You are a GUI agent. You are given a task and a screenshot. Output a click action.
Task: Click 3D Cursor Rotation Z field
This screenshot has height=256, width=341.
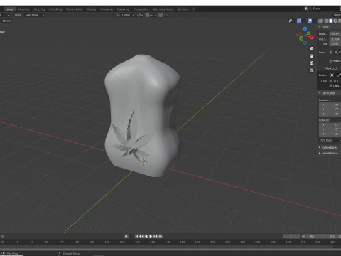(x=330, y=134)
